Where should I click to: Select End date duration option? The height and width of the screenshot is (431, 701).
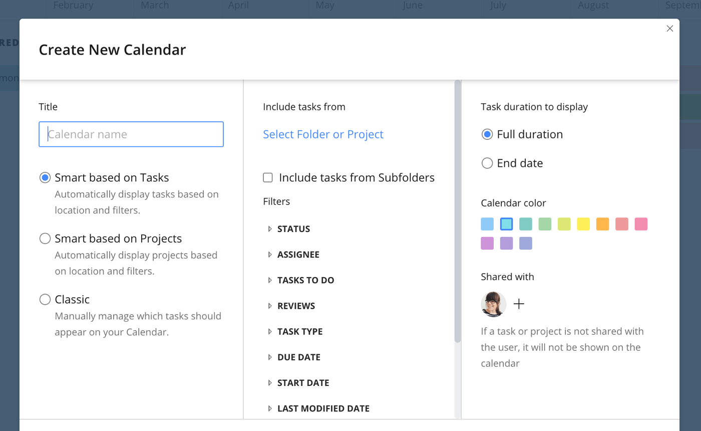pyautogui.click(x=487, y=163)
